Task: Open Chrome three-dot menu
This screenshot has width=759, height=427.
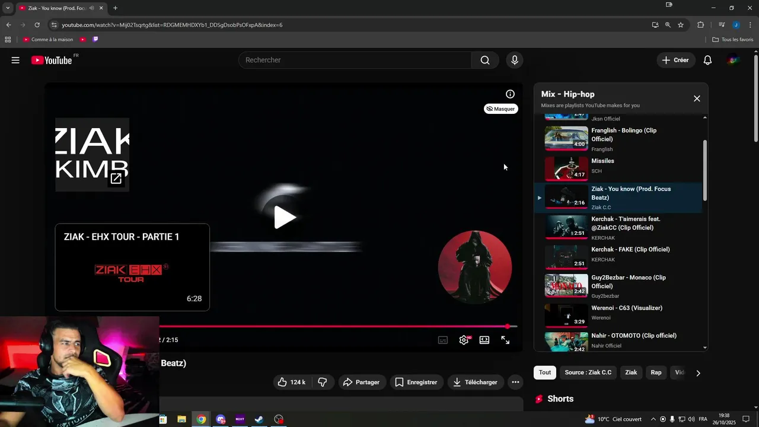Action: click(x=751, y=25)
